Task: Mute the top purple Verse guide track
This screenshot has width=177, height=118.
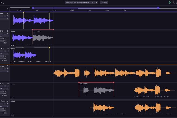Action: pyautogui.click(x=8, y=16)
